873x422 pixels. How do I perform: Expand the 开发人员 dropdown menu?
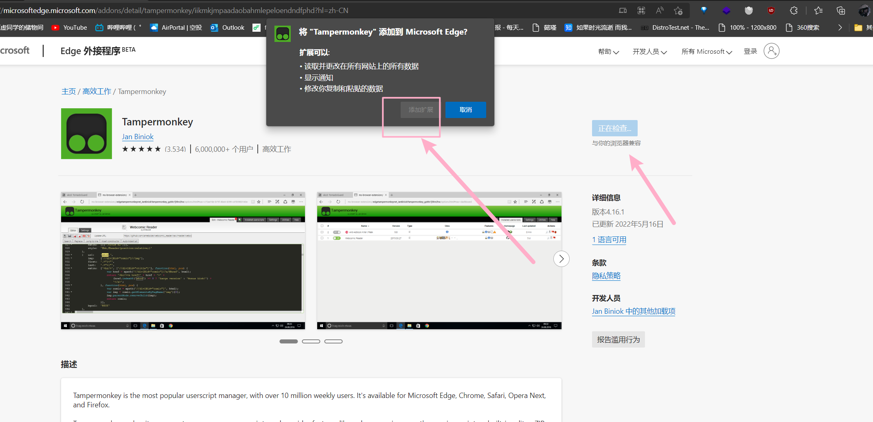click(649, 52)
